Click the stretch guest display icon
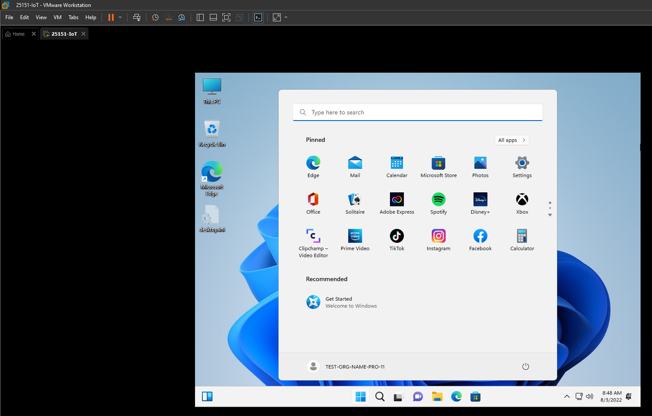 277,17
